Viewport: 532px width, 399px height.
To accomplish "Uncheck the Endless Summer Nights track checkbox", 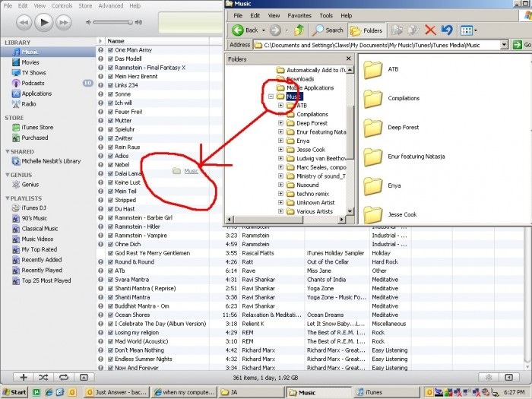I will click(110, 359).
